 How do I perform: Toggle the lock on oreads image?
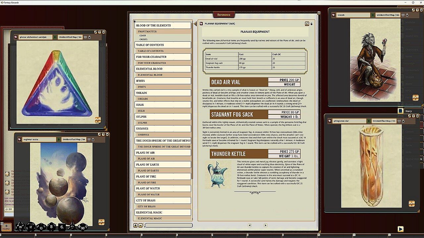(407, 15)
